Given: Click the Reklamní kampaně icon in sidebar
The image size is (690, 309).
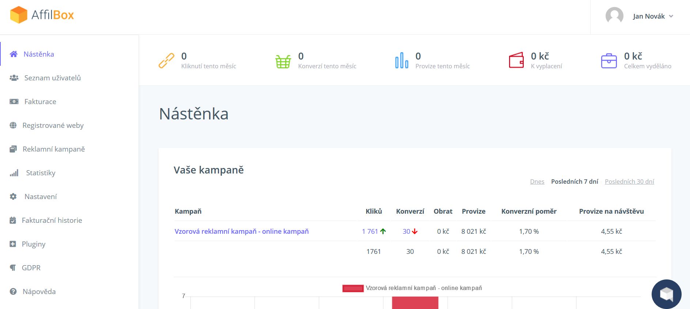Looking at the screenshot, I should (x=13, y=149).
